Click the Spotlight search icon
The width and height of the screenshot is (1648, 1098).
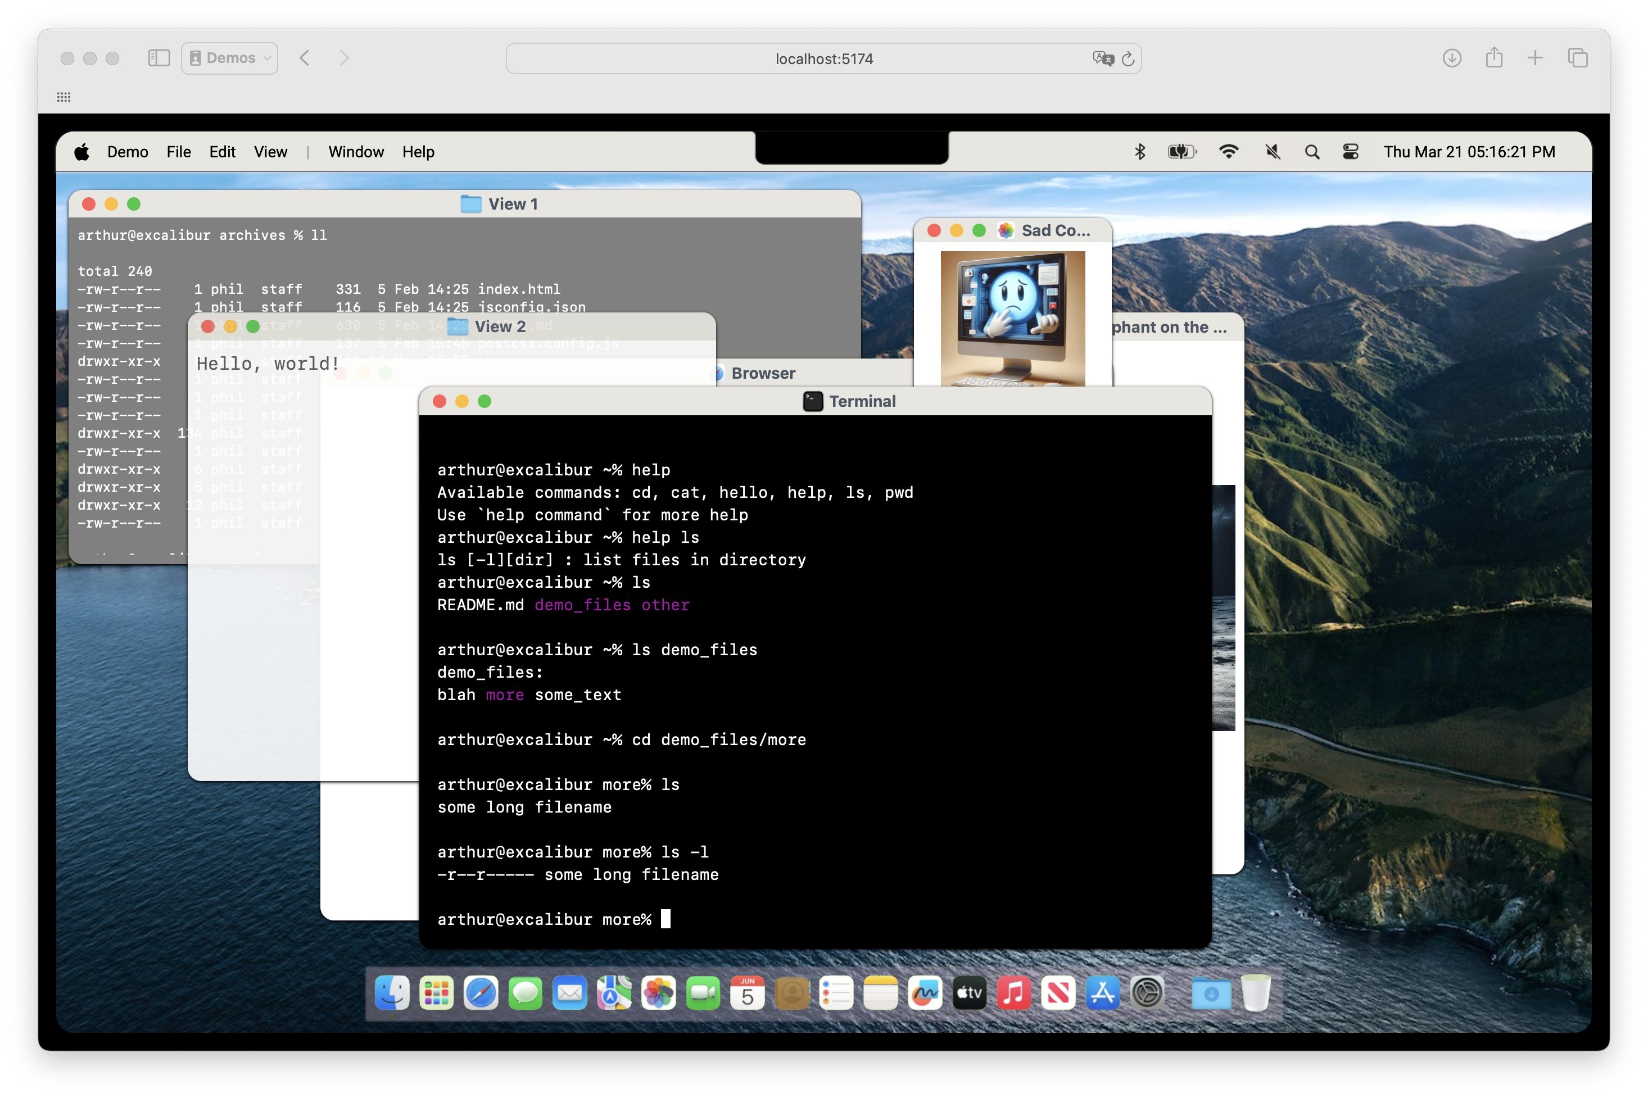click(1312, 152)
